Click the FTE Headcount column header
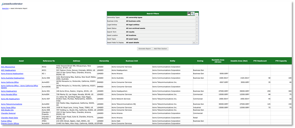Screen dimensions: 295x128 (260, 61)
